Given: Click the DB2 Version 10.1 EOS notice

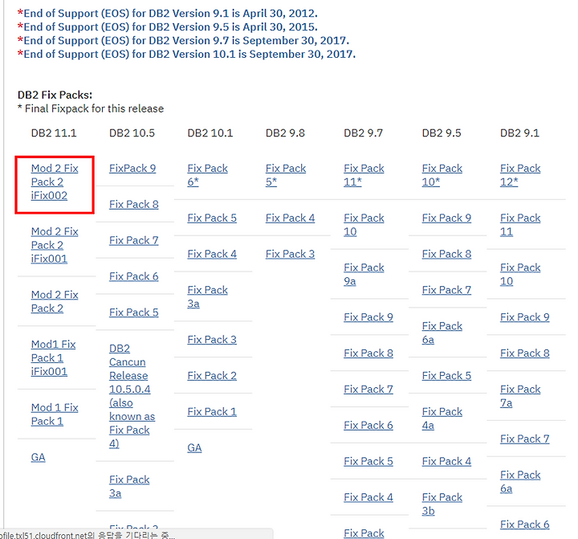Looking at the screenshot, I should coord(186,55).
